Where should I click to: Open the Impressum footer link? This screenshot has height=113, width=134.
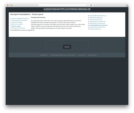click(82, 55)
